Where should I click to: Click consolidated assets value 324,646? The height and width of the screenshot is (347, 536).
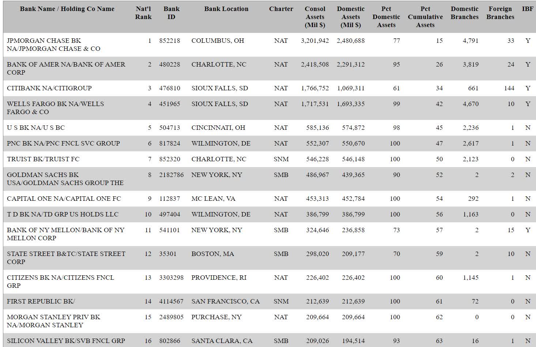(x=317, y=230)
